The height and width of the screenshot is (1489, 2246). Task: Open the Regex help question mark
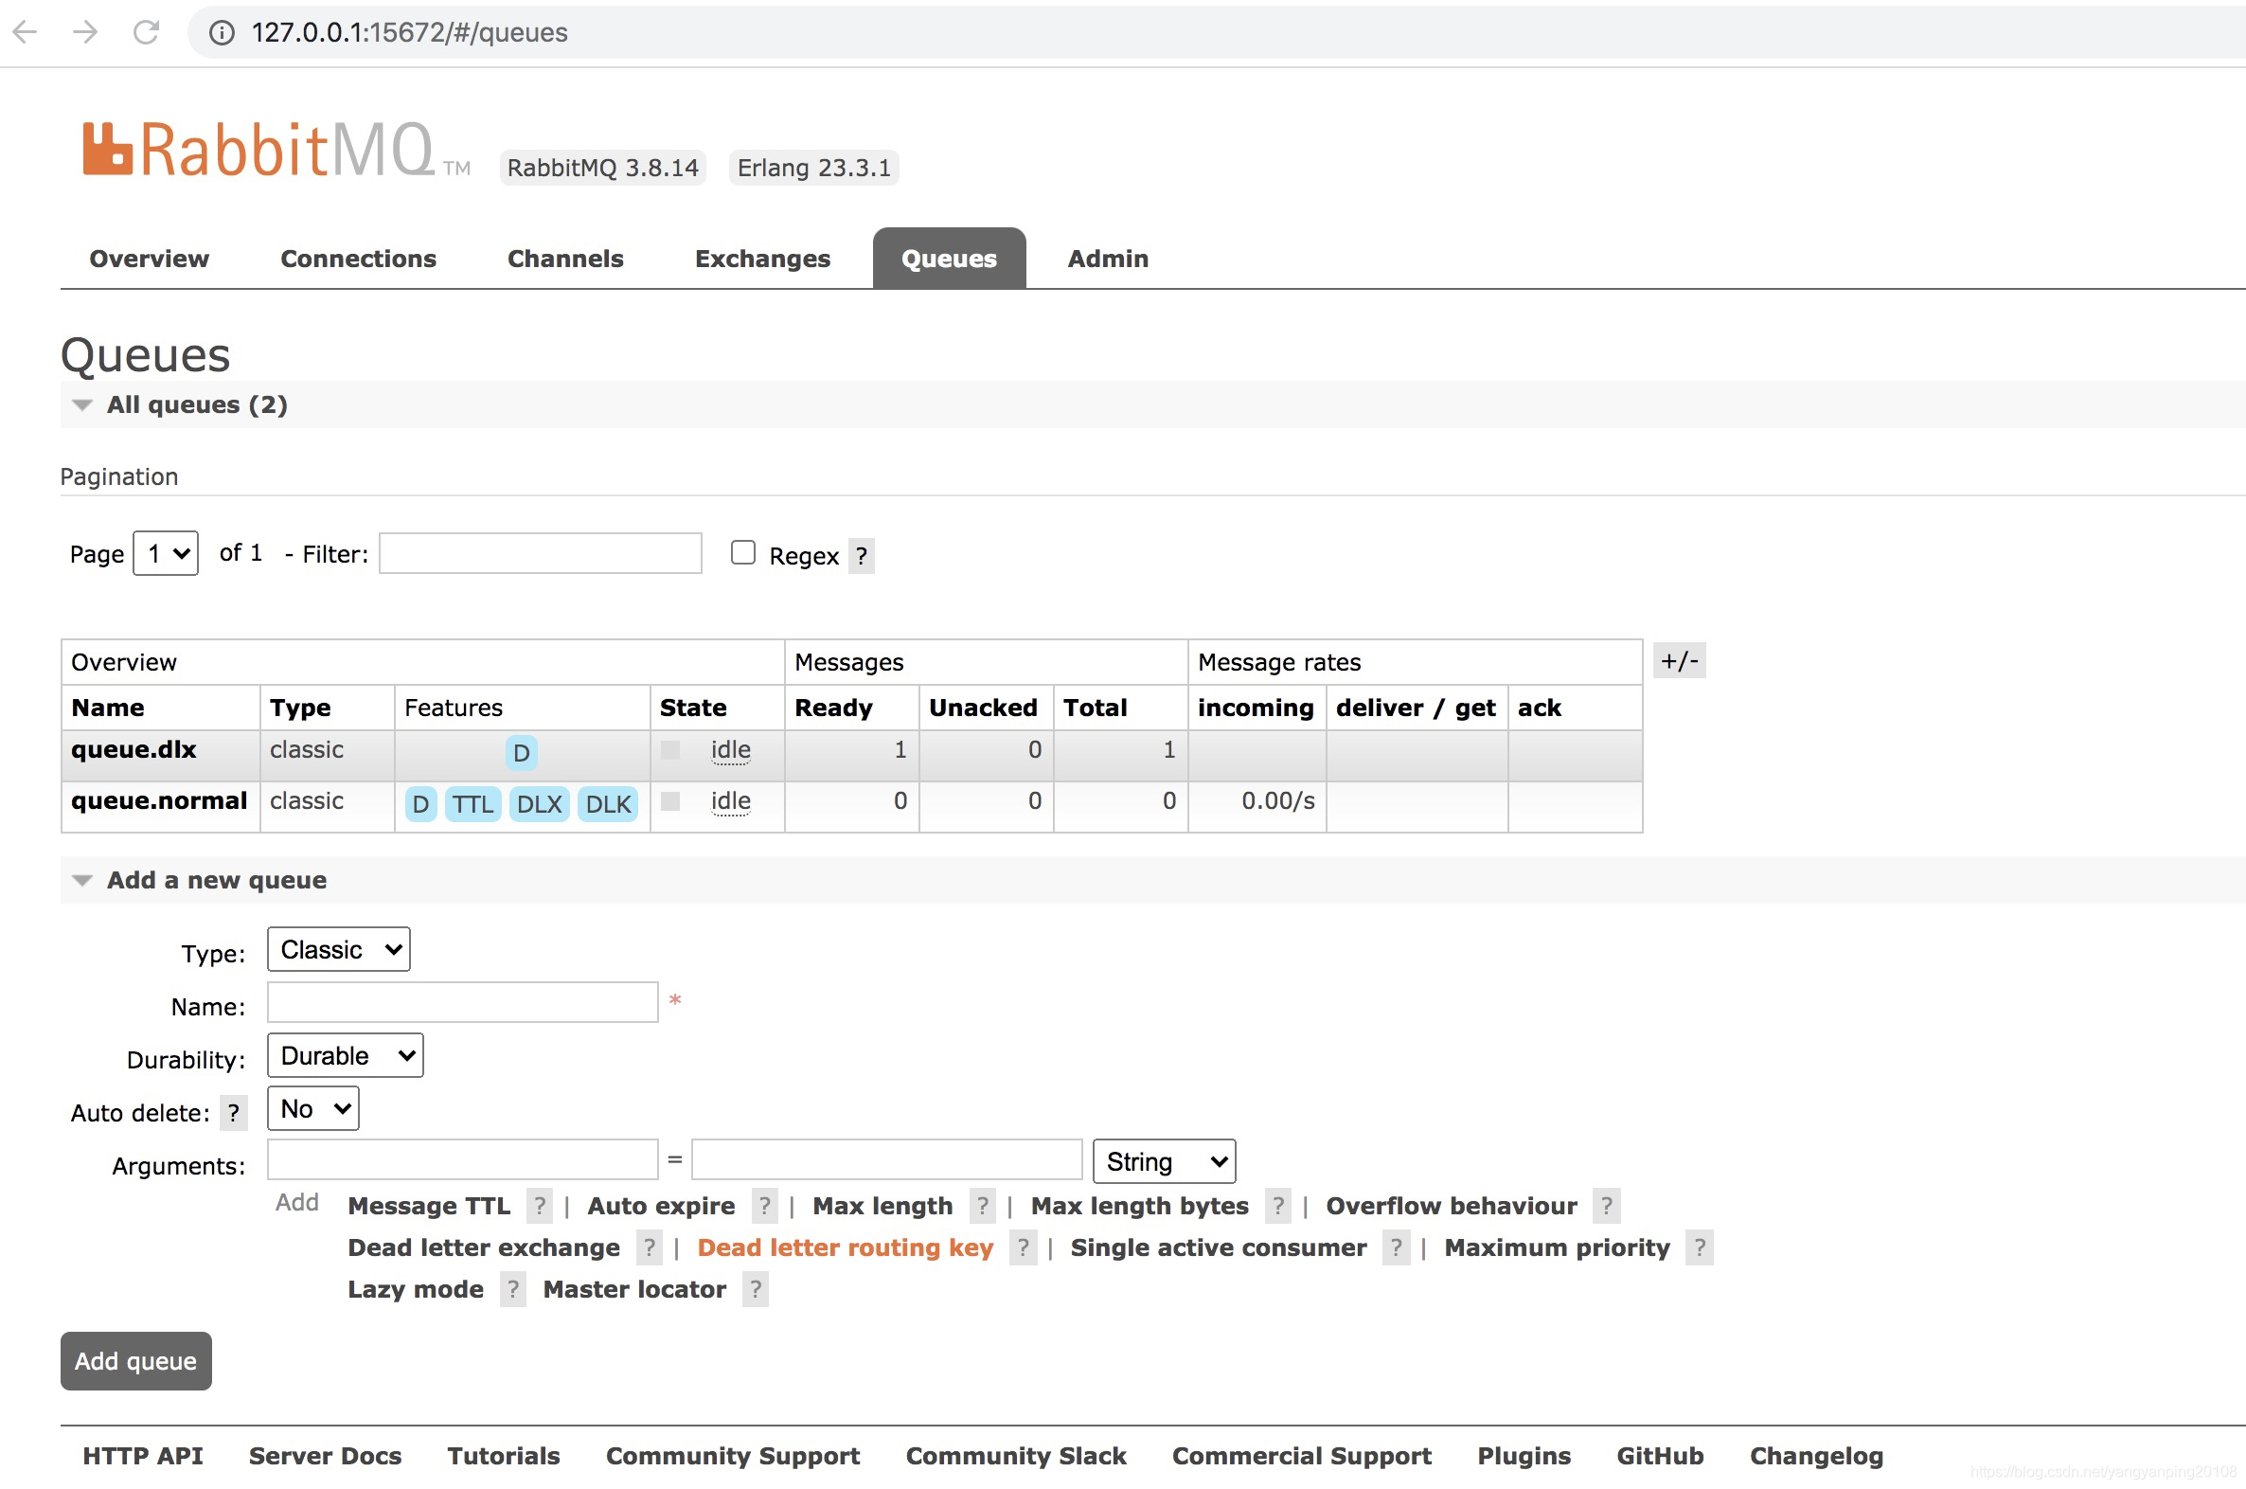point(861,555)
